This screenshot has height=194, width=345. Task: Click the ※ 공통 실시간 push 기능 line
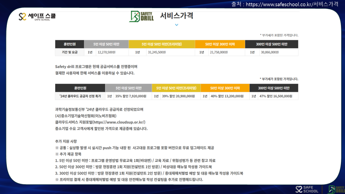(x=134, y=148)
